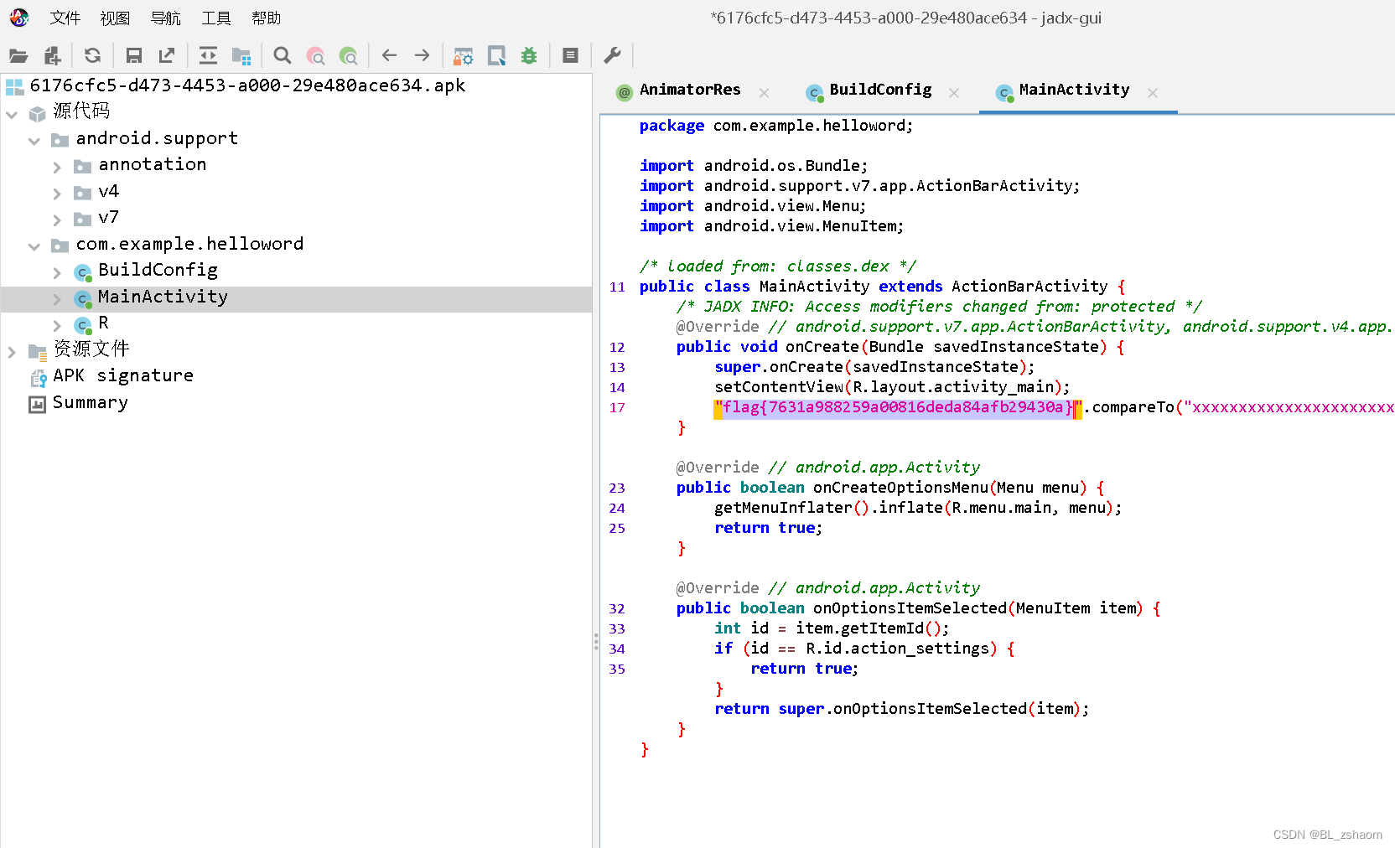
Task: Click the compareTo call in code
Action: point(1133,407)
